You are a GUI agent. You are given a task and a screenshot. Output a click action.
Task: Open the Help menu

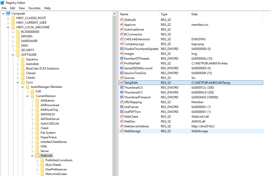point(47,8)
